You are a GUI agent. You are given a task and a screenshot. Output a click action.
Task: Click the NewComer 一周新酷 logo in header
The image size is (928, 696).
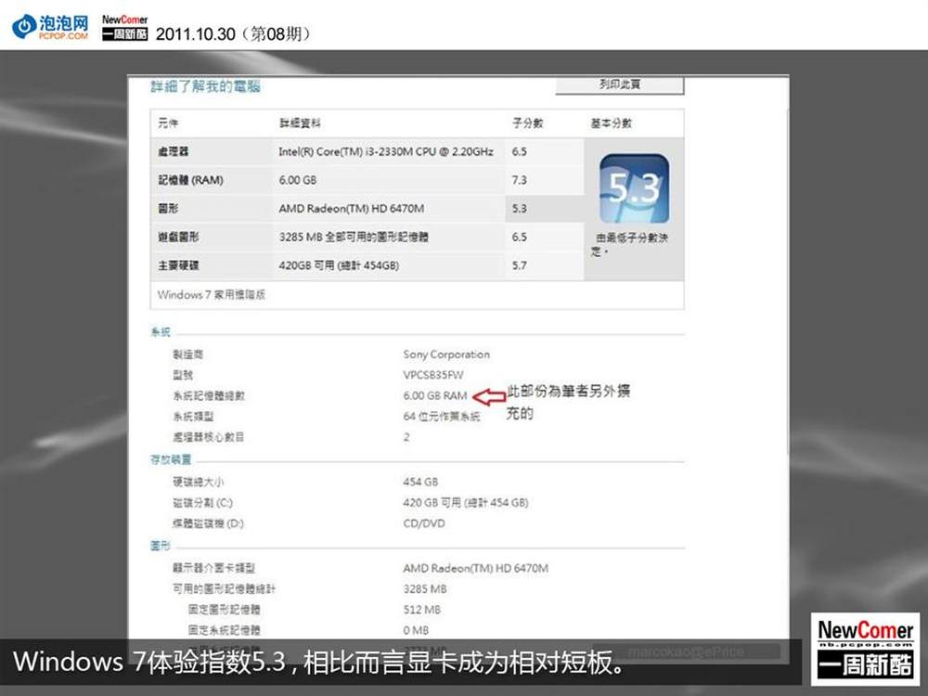tap(124, 27)
